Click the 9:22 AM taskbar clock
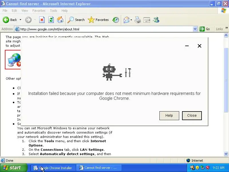The image size is (229, 172). click(218, 168)
